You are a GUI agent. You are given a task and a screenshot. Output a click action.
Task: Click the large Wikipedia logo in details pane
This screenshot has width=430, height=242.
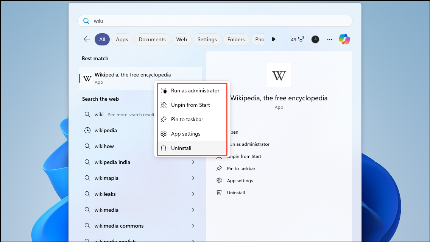point(279,75)
